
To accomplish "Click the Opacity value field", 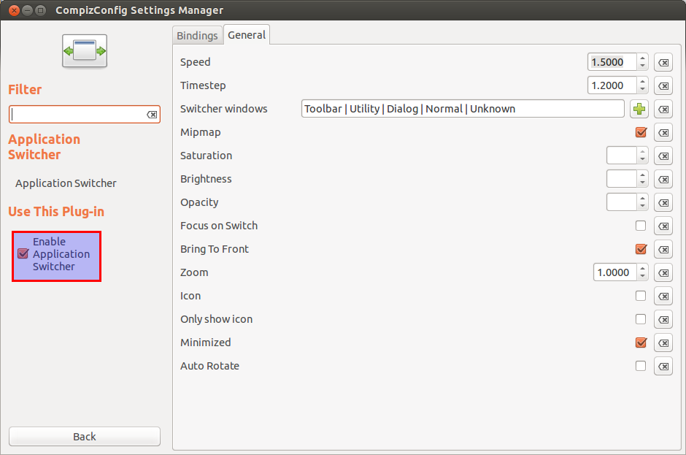I will coord(622,202).
